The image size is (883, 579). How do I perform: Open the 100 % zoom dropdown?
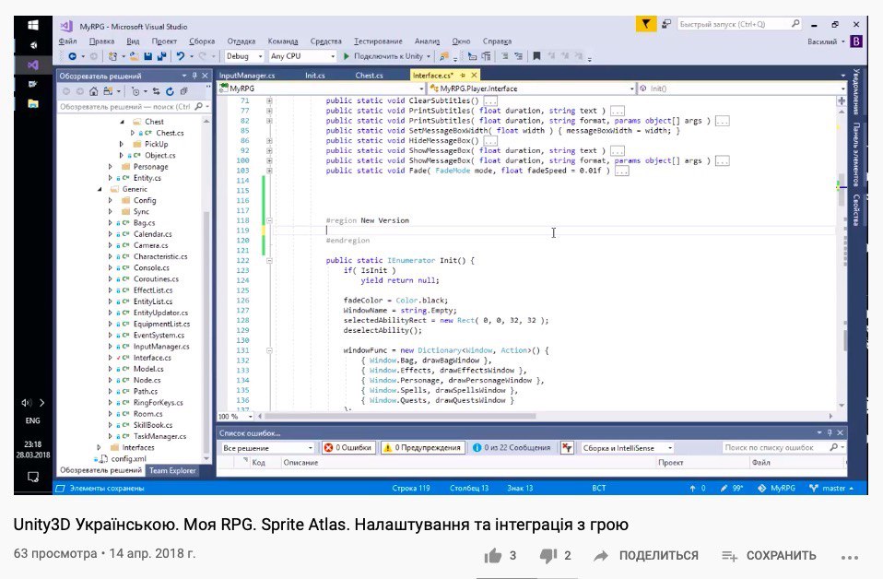tap(236, 416)
